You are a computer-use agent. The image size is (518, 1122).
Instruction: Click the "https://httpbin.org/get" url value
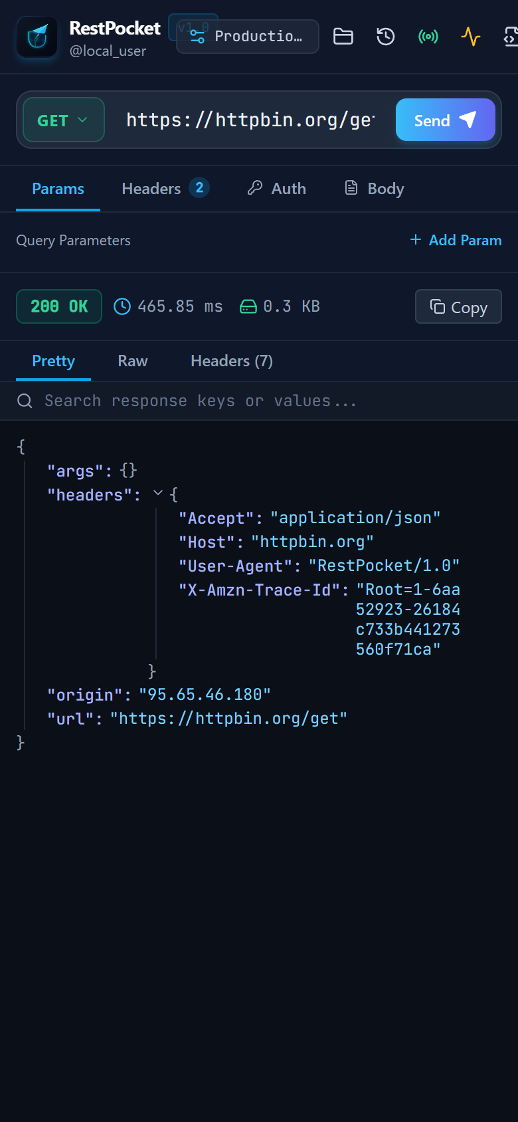pyautogui.click(x=228, y=719)
